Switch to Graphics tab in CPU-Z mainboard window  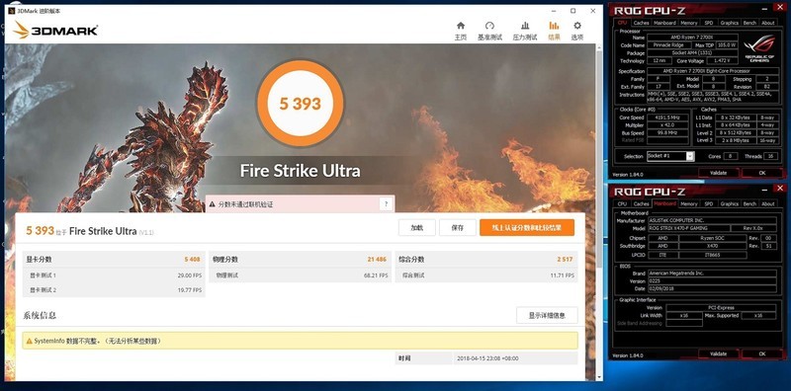(730, 203)
